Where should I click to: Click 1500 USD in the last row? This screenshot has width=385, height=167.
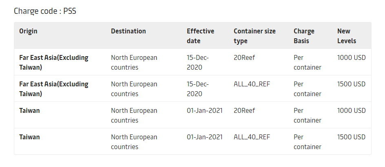(351, 137)
